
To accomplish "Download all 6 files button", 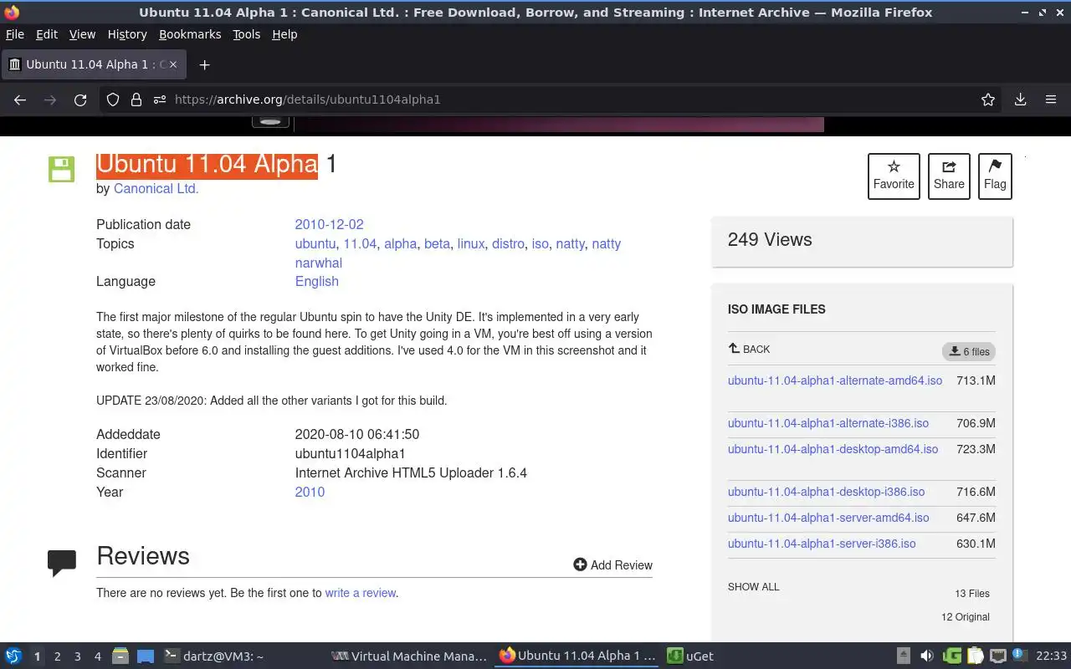I will (969, 351).
